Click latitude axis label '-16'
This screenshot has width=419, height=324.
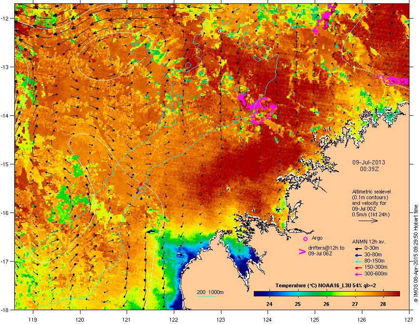[x=5, y=213]
